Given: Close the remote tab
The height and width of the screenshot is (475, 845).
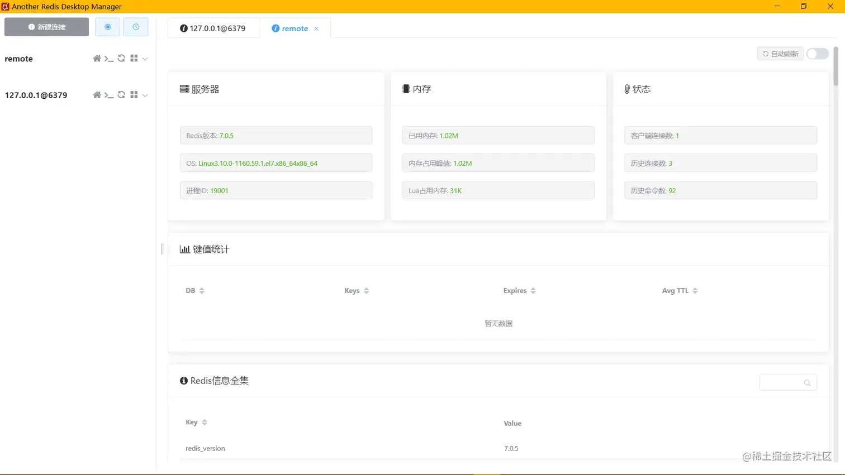Looking at the screenshot, I should click(316, 28).
